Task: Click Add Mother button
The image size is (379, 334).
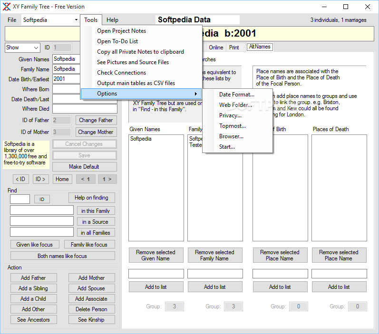Action: 92,278
